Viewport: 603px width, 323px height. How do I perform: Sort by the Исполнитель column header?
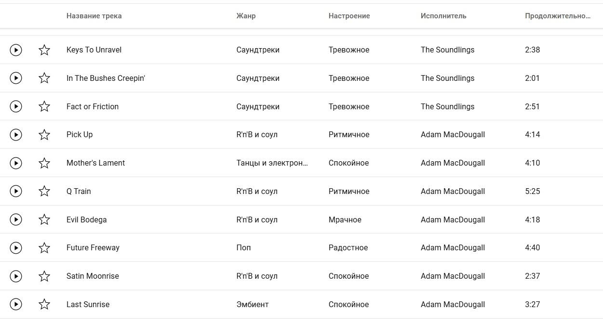coord(443,16)
